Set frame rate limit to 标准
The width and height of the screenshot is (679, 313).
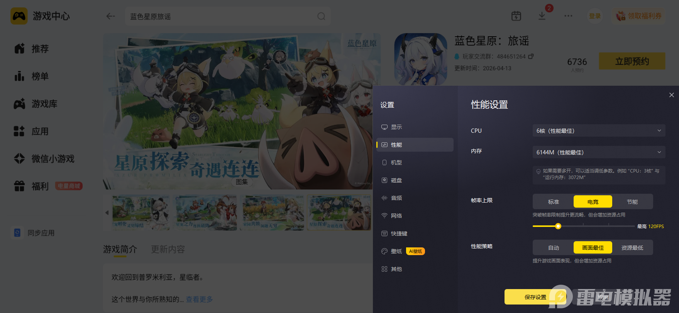click(x=554, y=201)
